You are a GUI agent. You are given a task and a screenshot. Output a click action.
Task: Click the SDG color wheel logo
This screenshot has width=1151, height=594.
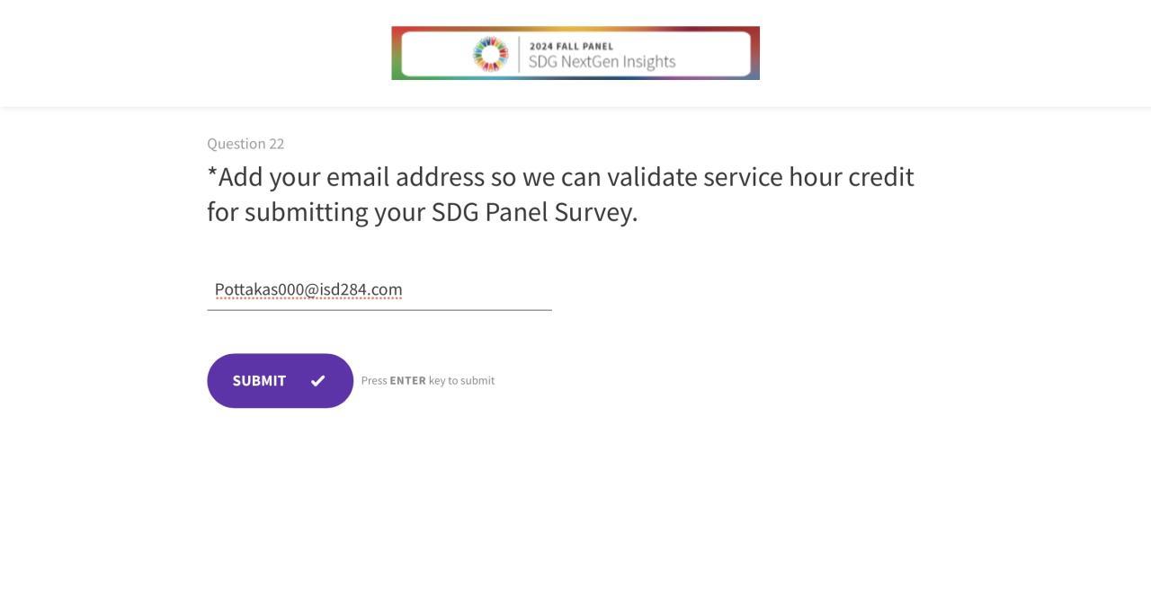point(490,54)
